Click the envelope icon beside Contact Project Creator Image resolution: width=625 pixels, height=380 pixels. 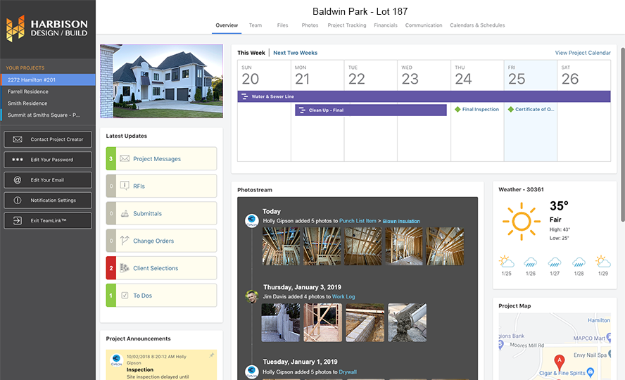(18, 139)
